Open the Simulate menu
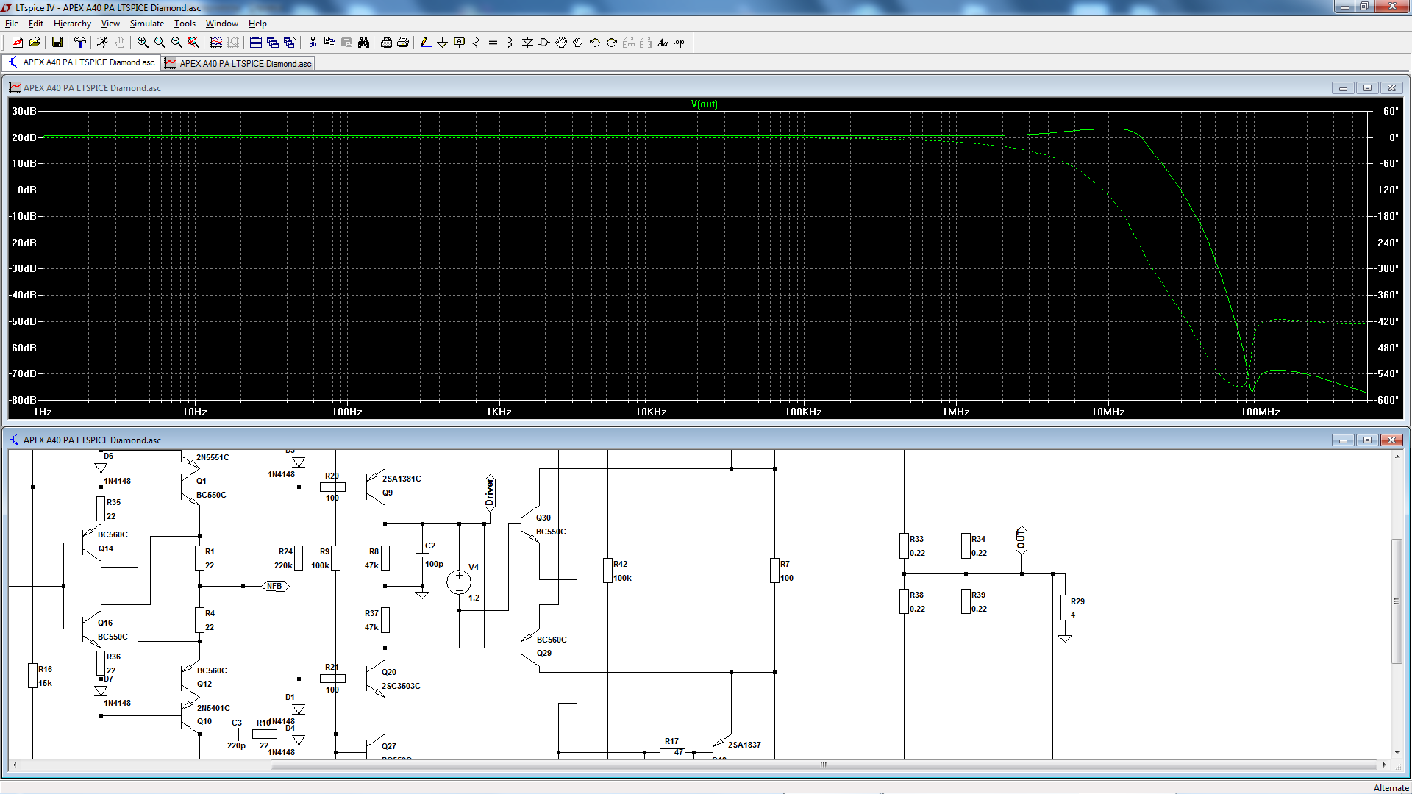Image resolution: width=1412 pixels, height=794 pixels. click(146, 24)
